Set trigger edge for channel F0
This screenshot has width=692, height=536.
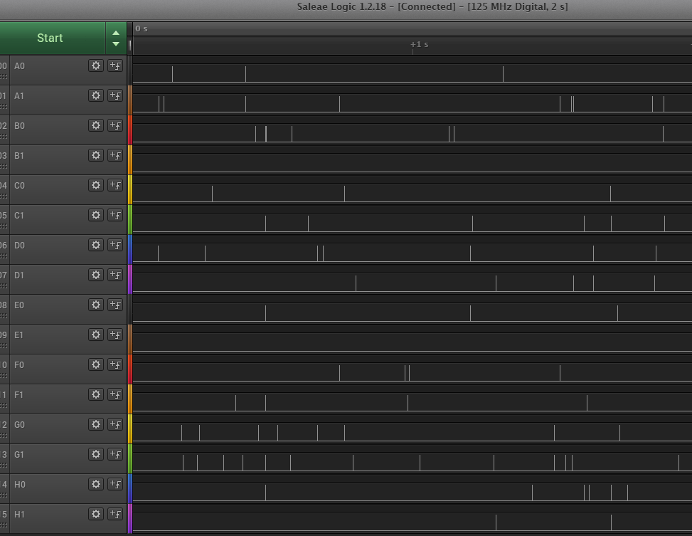(x=115, y=364)
